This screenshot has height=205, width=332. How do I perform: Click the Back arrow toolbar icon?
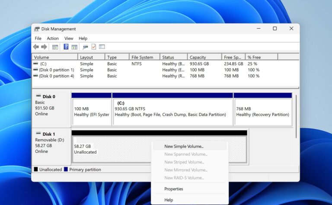coord(36,47)
